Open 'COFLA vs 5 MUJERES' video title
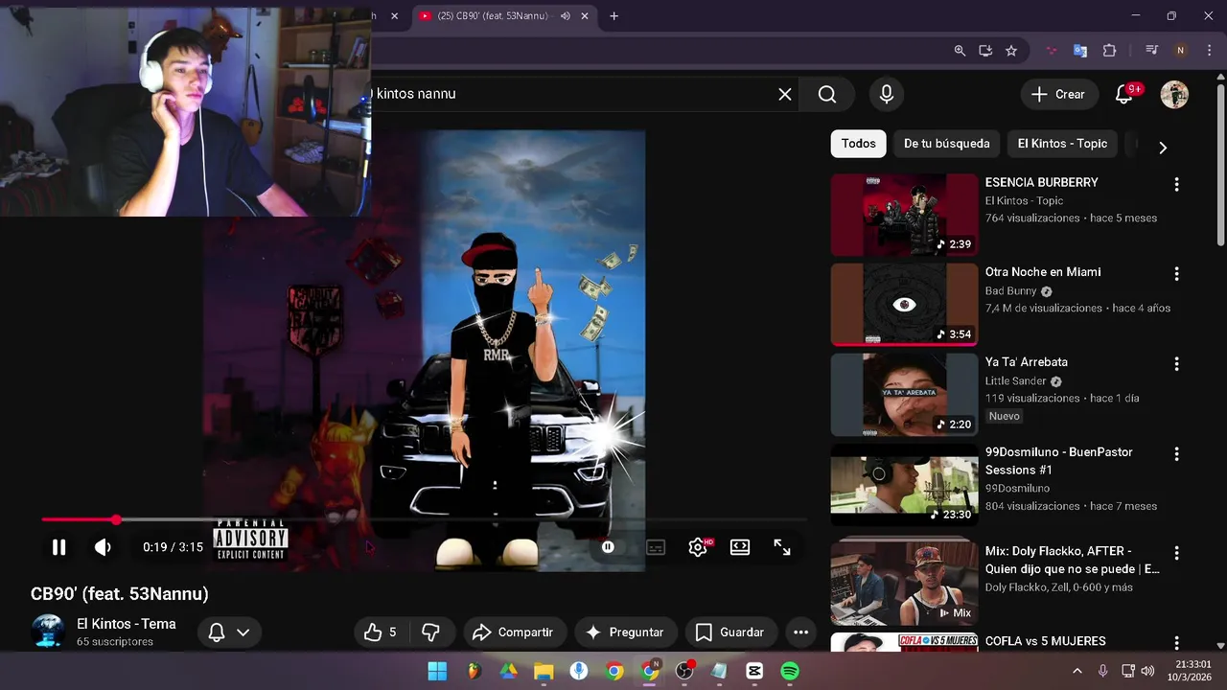1227x690 pixels. 1045,641
